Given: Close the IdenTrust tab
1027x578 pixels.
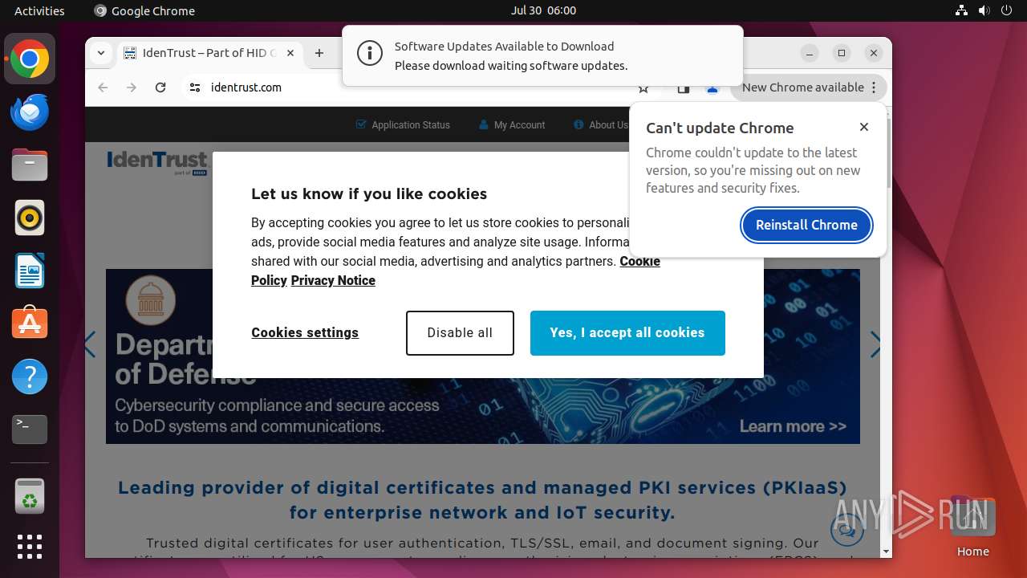Looking at the screenshot, I should point(290,53).
